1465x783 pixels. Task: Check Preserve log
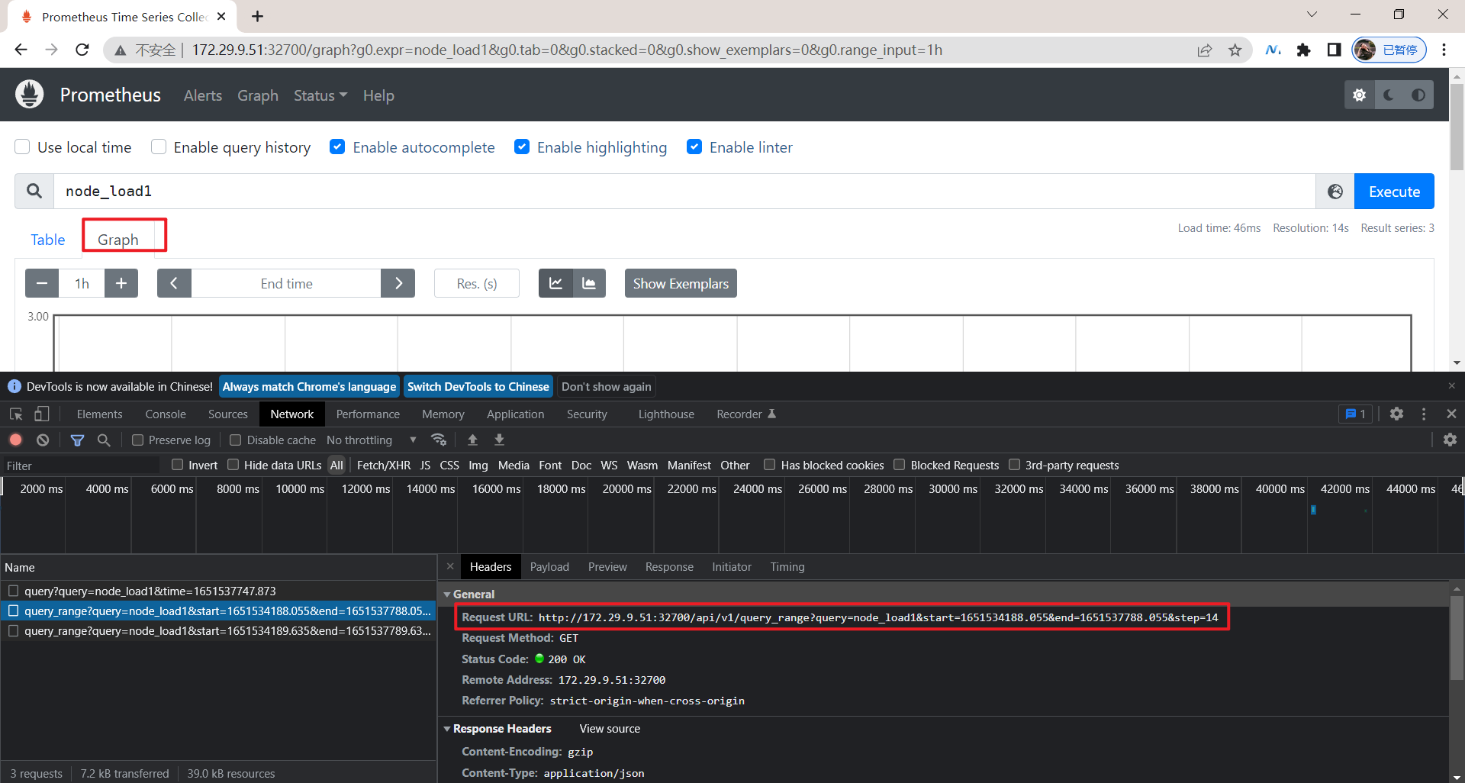[137, 440]
